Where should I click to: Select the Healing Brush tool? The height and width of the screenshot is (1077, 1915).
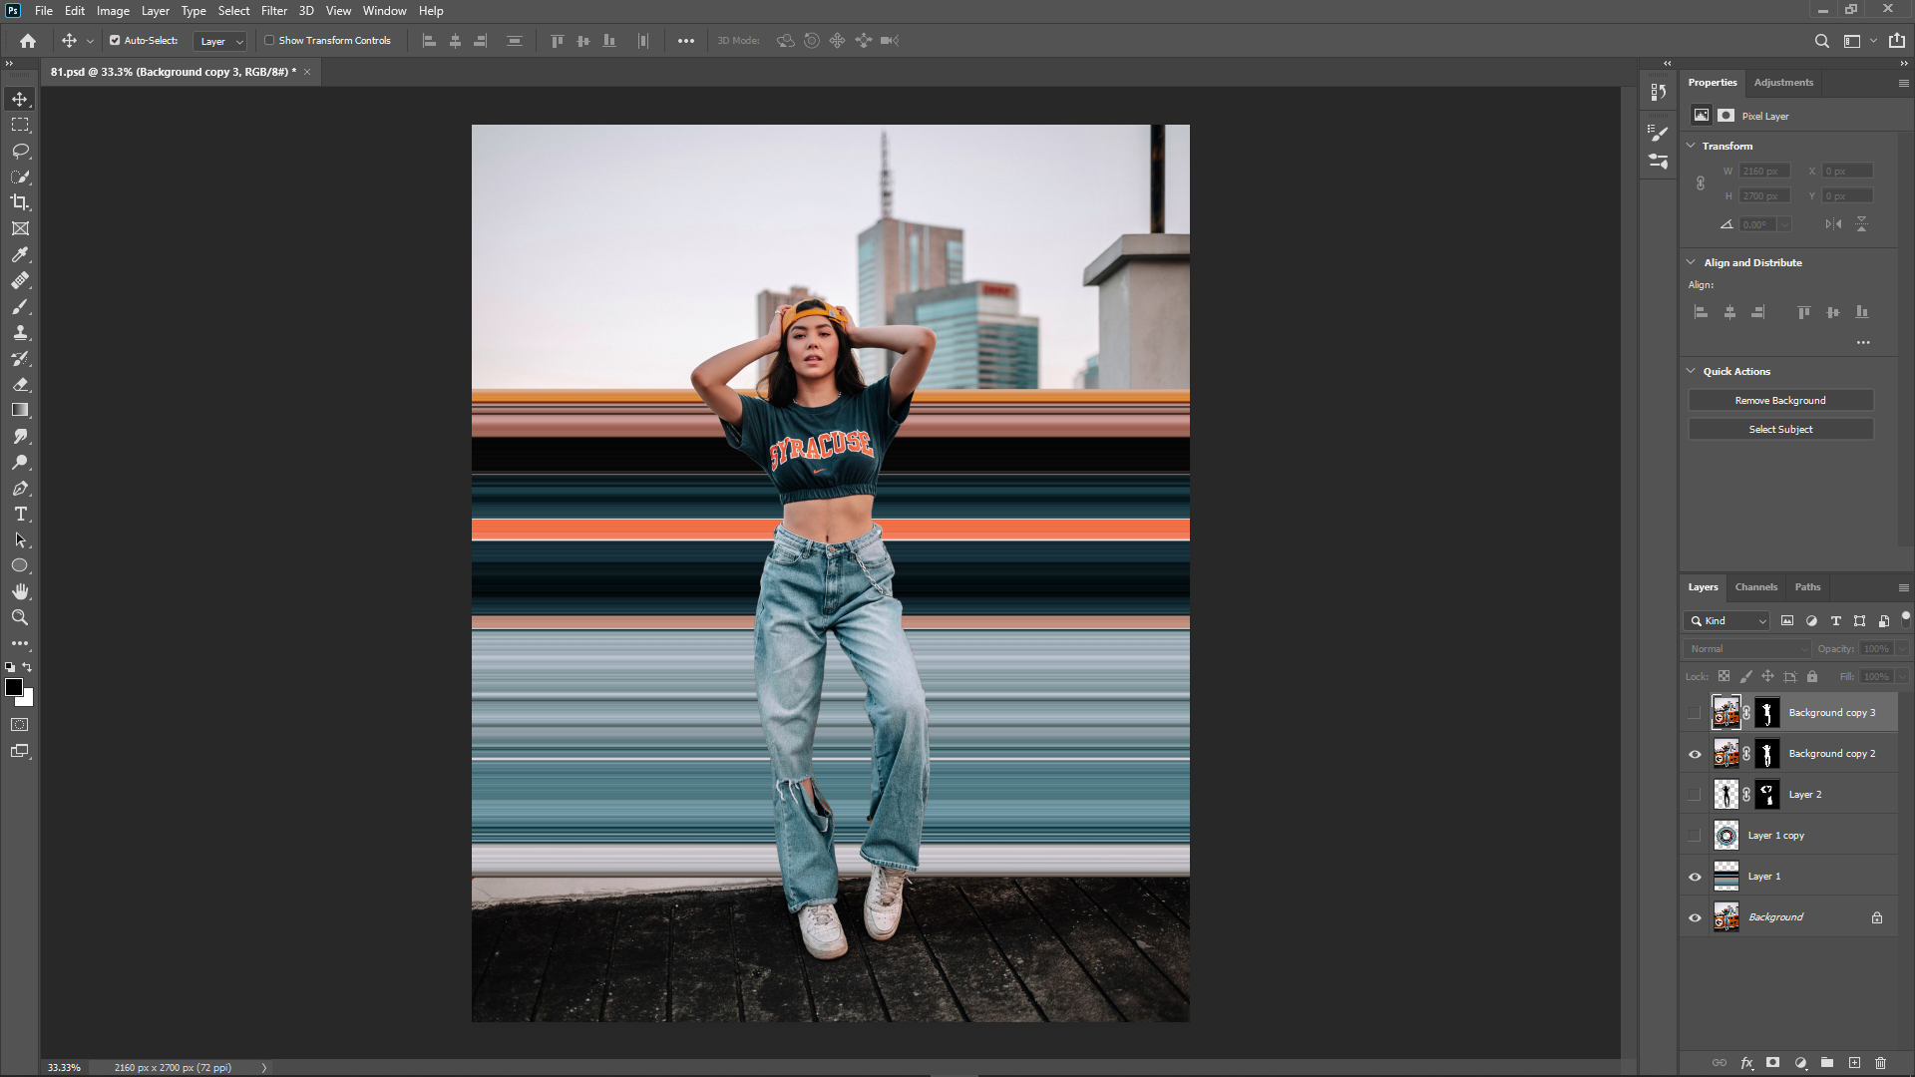[x=20, y=280]
